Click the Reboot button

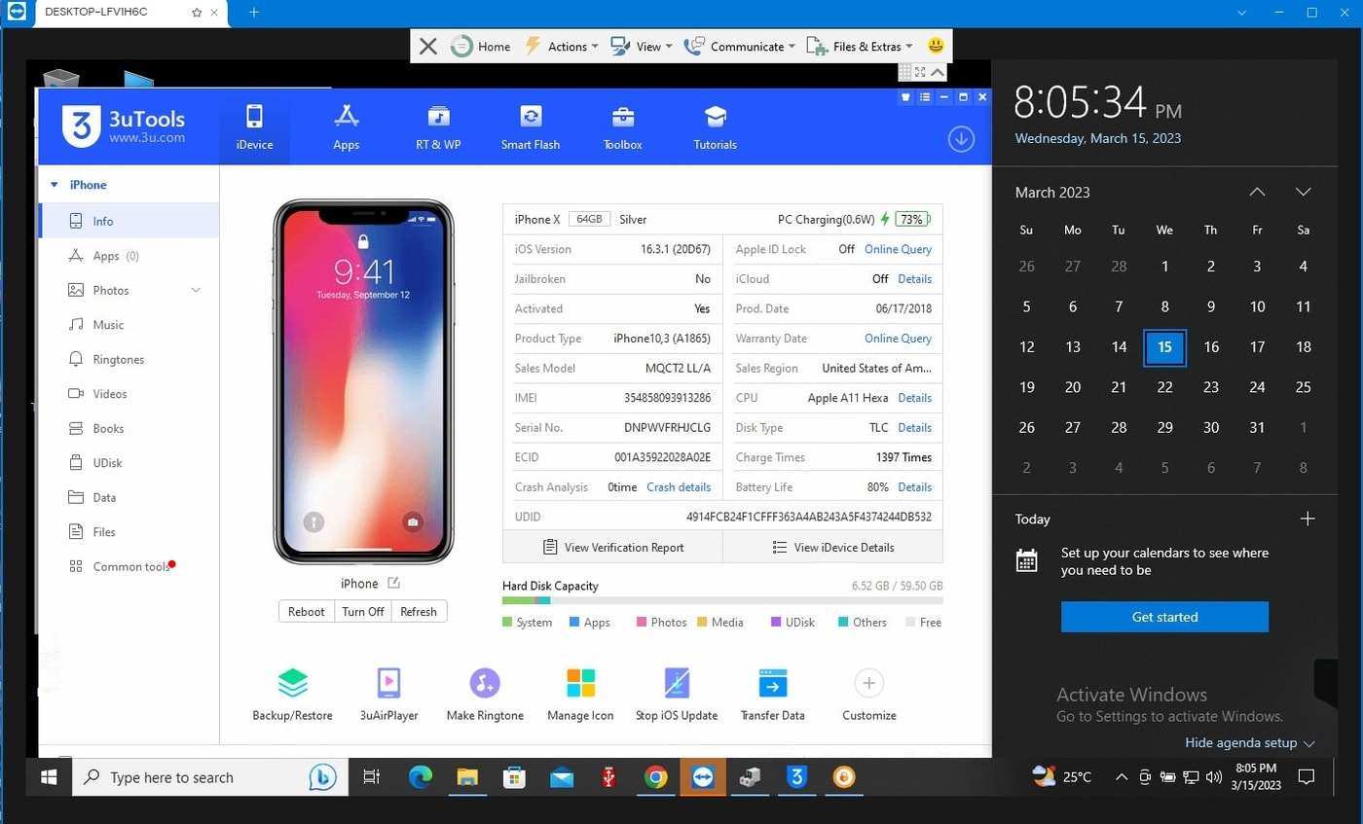306,612
